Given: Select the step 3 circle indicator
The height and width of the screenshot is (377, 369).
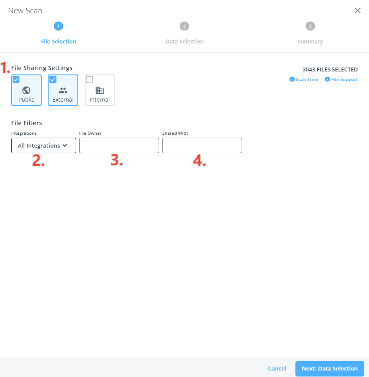Looking at the screenshot, I should click(310, 26).
